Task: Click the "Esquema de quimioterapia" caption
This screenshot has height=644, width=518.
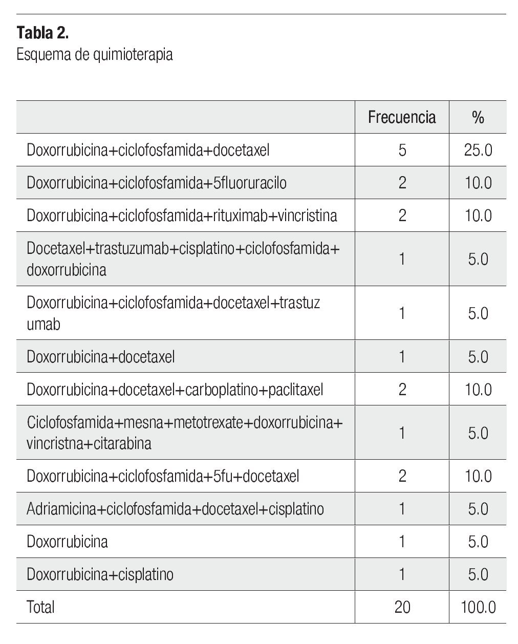Action: coord(95,54)
